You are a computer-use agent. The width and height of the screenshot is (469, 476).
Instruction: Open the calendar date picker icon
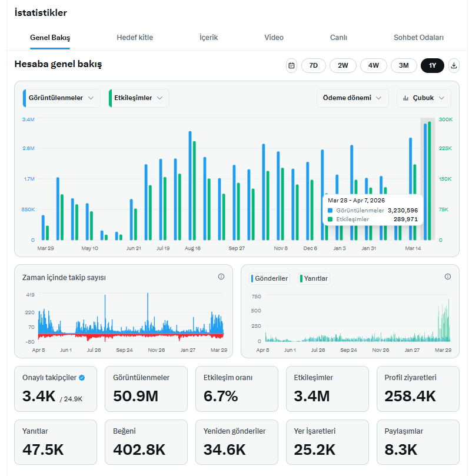tap(291, 65)
